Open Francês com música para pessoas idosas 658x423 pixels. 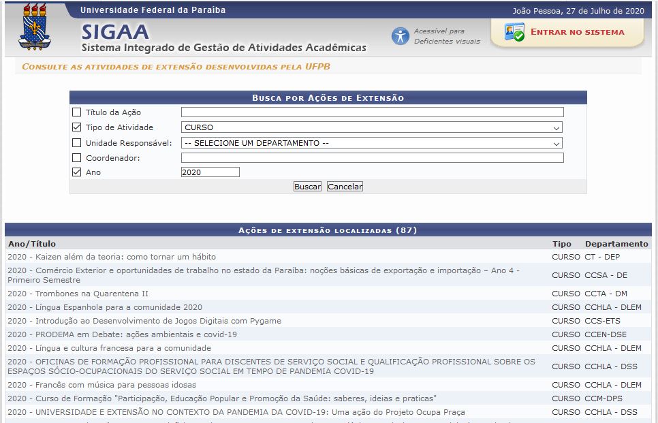(x=104, y=384)
